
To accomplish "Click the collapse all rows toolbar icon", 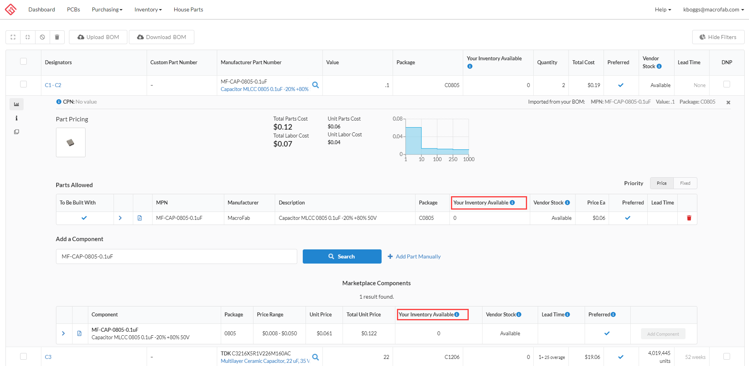I will (28, 37).
